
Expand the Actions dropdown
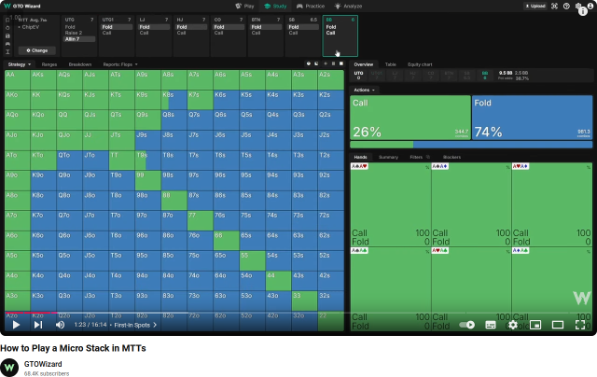coord(364,90)
